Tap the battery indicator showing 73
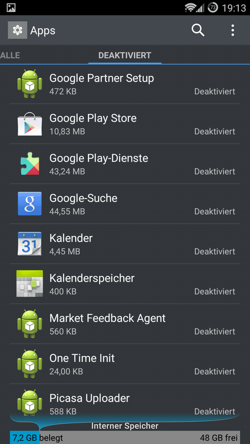 pos(213,8)
